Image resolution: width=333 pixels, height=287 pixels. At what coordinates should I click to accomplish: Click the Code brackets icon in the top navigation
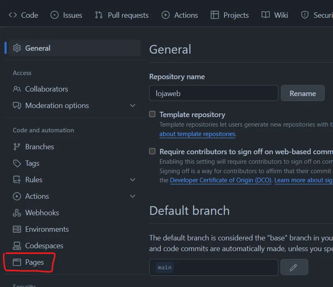point(13,15)
